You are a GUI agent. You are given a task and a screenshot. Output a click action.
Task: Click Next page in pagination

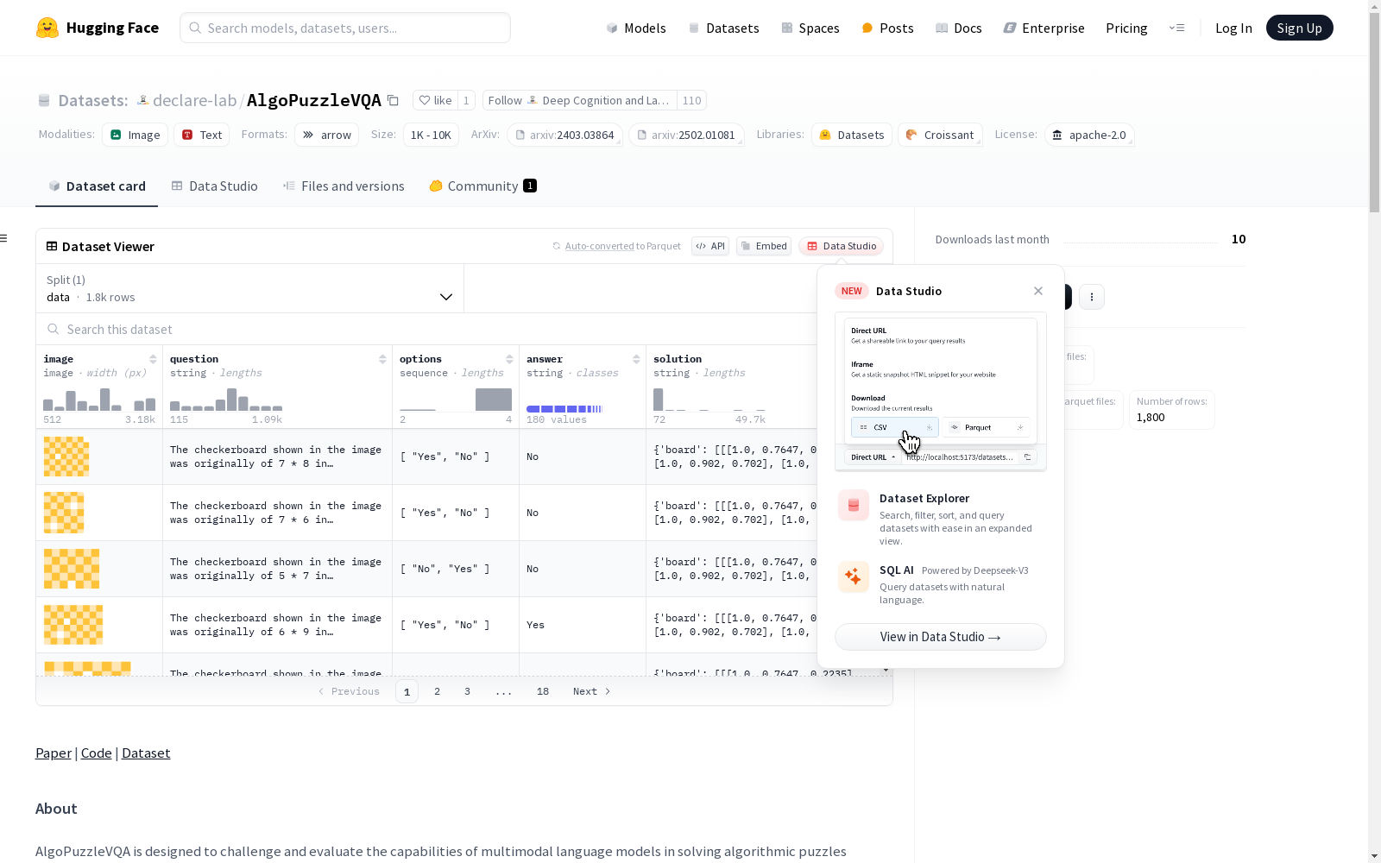coord(592,691)
